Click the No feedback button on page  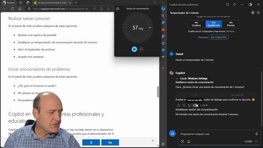click(x=110, y=143)
